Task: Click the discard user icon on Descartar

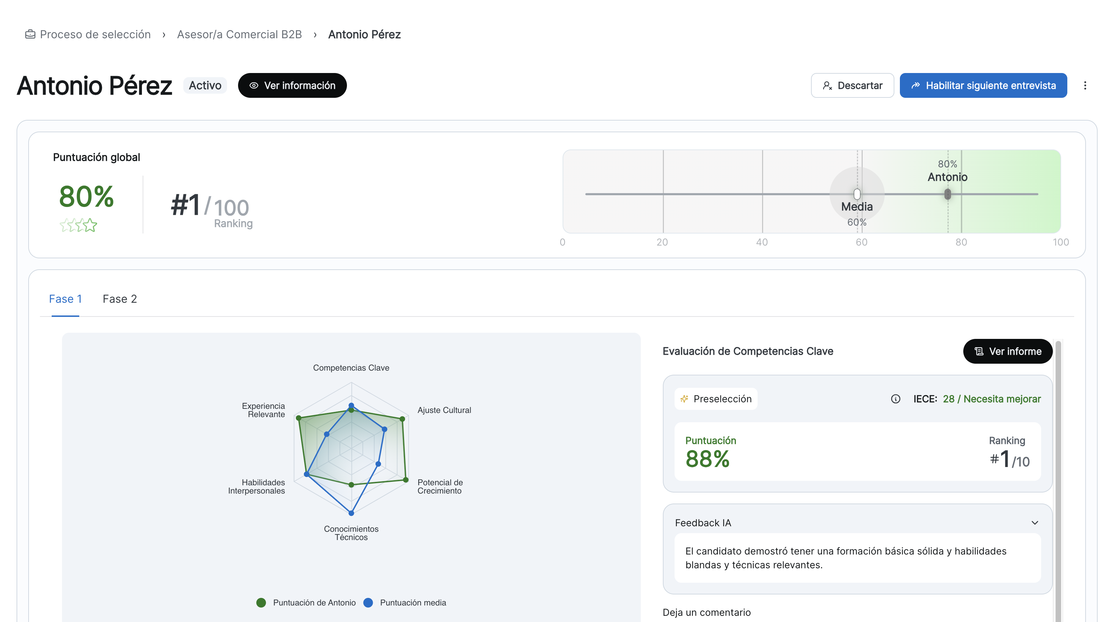Action: point(827,85)
